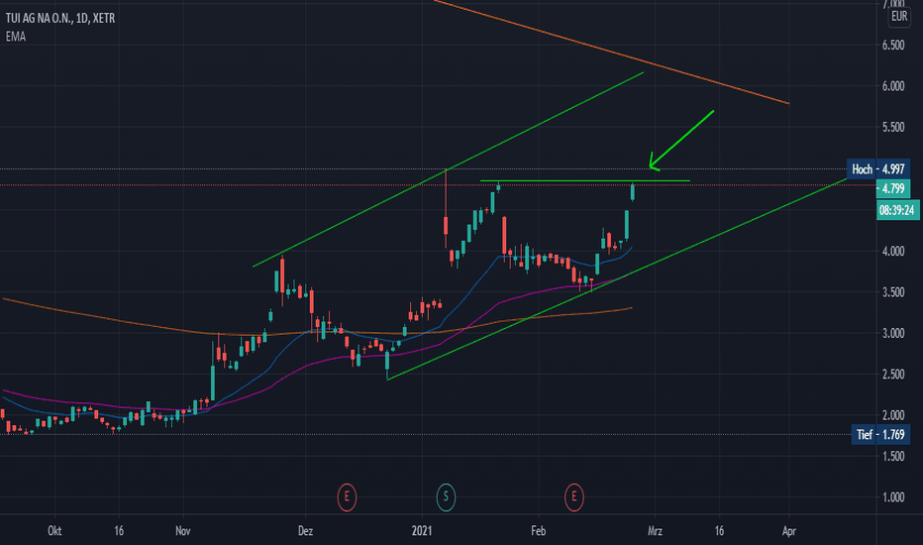Click the Dez date label on time axis

tap(305, 531)
